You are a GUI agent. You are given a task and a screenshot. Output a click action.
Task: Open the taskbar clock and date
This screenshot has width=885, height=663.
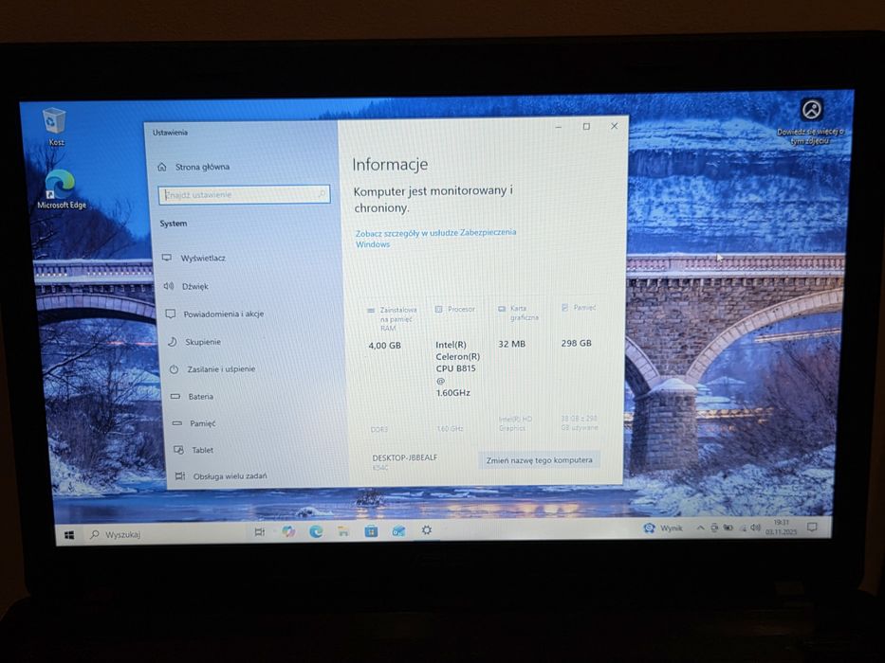point(781,528)
